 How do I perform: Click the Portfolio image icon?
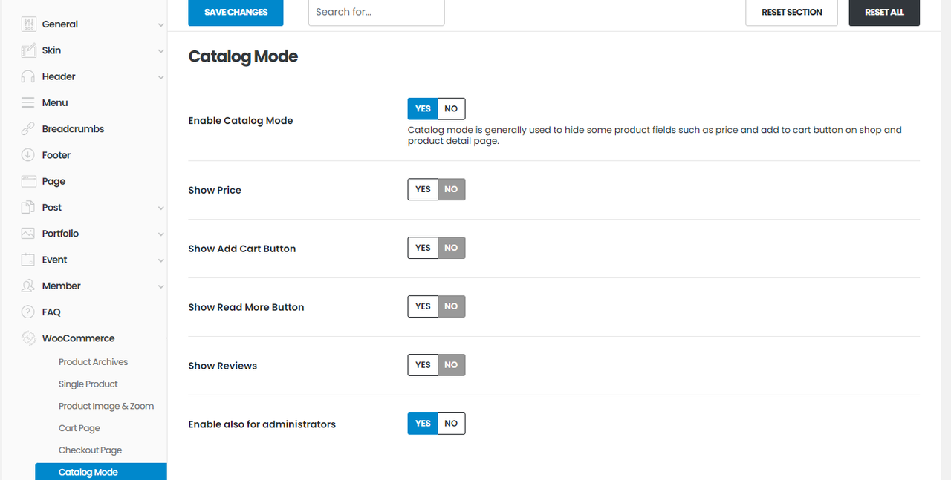pyautogui.click(x=28, y=234)
